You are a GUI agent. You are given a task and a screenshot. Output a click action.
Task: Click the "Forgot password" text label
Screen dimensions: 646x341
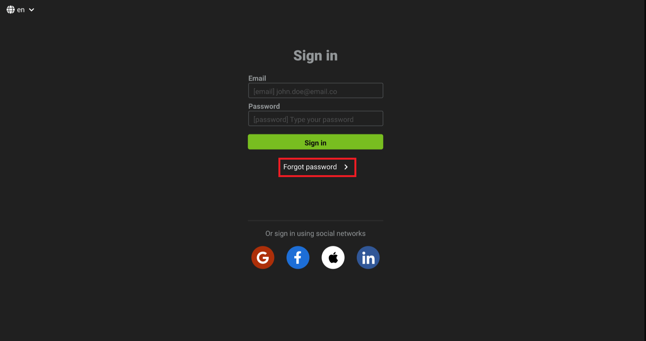click(310, 167)
